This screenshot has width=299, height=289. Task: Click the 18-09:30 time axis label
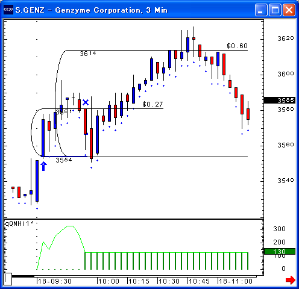[x=55, y=281]
